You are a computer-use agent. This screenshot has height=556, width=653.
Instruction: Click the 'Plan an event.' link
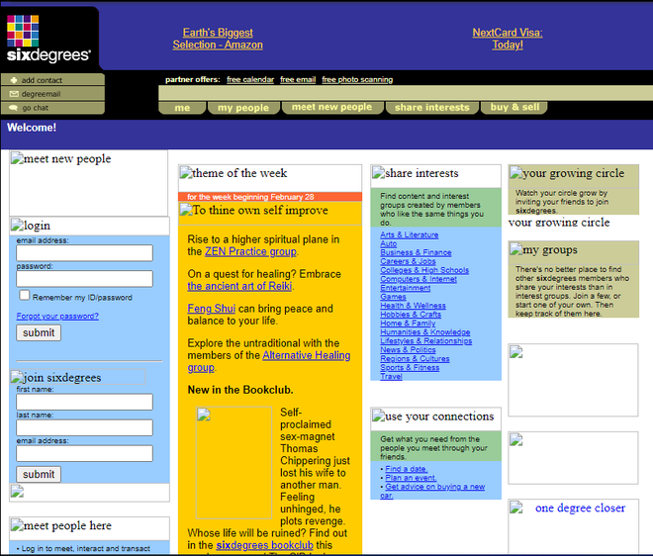pyautogui.click(x=411, y=478)
